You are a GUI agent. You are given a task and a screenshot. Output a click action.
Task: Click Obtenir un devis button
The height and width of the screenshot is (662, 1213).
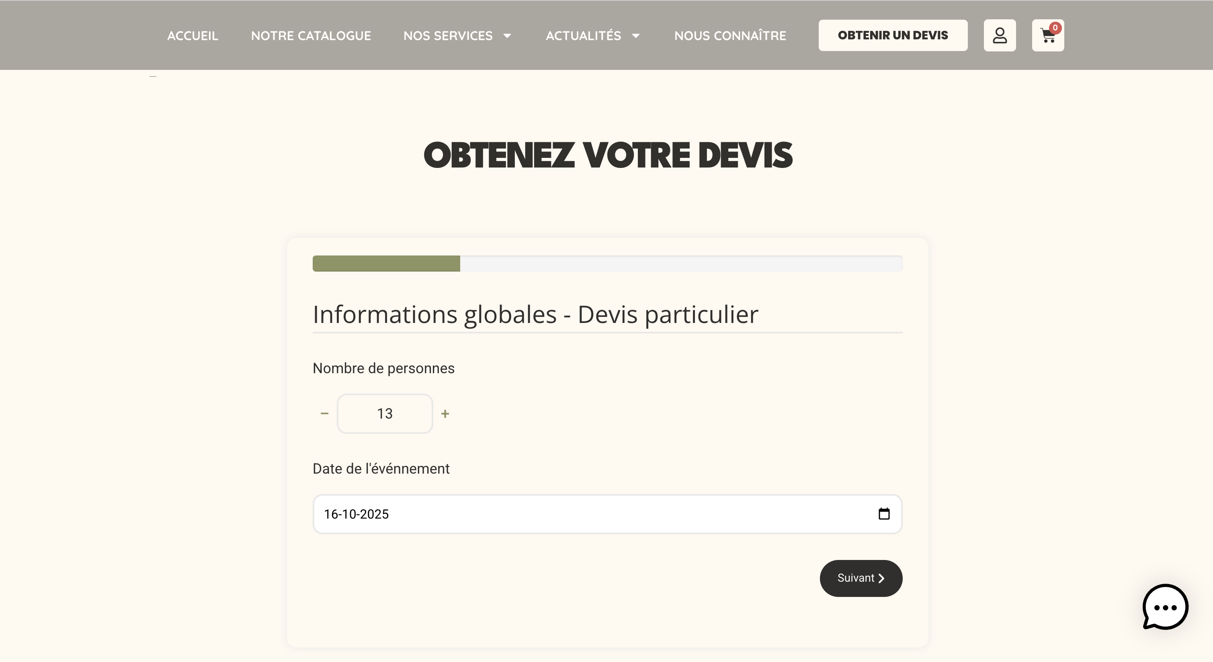893,35
